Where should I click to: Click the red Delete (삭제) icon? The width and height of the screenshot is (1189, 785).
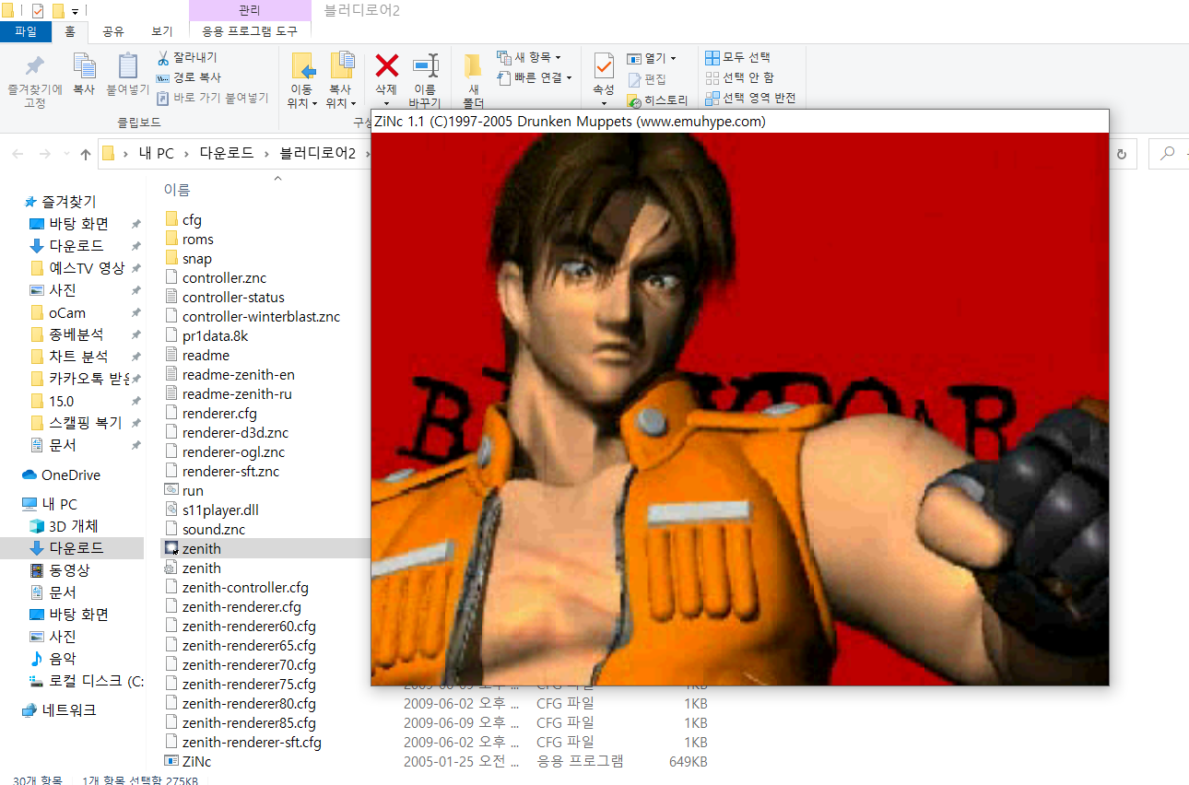tap(386, 65)
